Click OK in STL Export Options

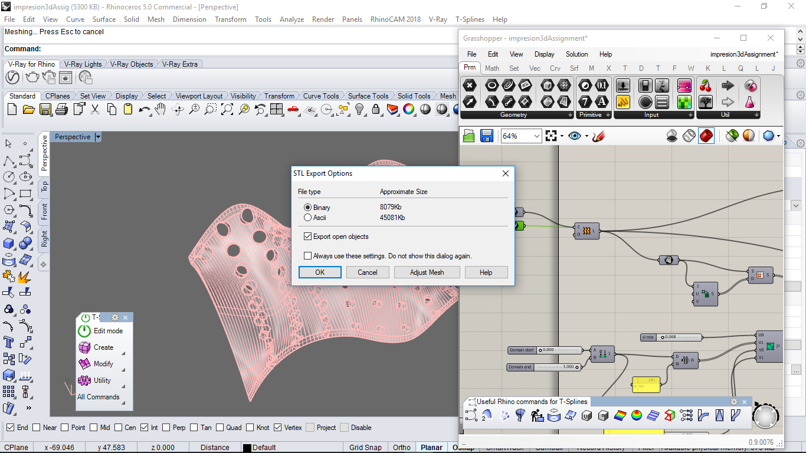tap(320, 273)
